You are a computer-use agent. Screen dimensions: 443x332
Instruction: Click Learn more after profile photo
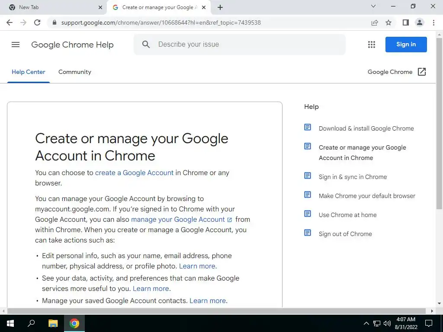pos(197,266)
